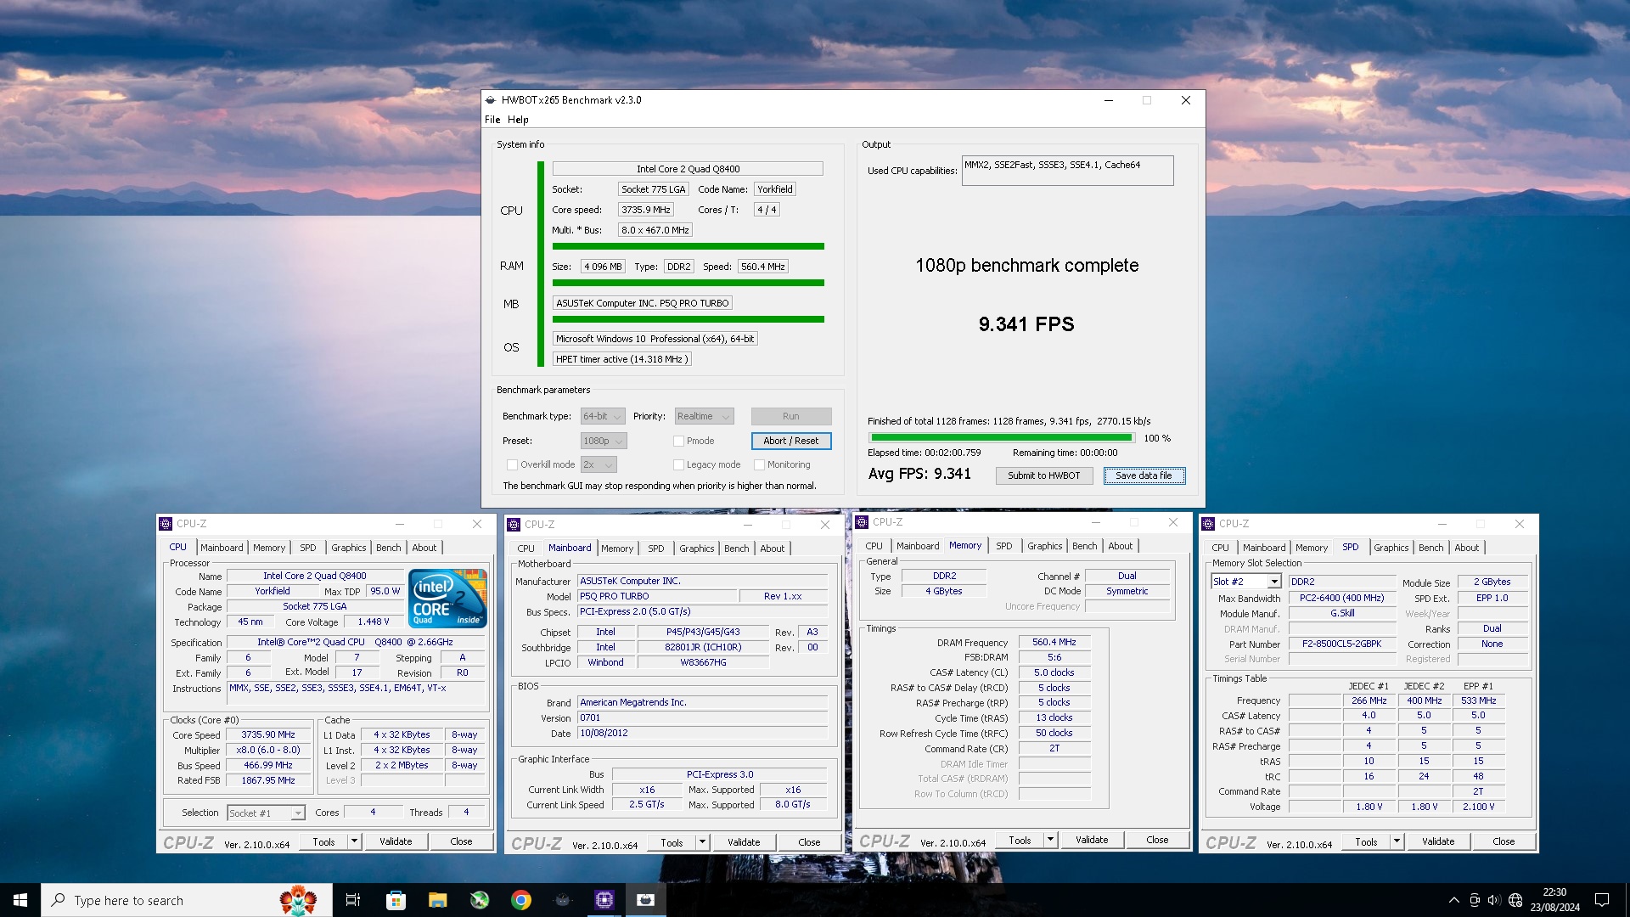The image size is (1630, 917).
Task: Click the HPET timer active field
Action: tap(621, 359)
